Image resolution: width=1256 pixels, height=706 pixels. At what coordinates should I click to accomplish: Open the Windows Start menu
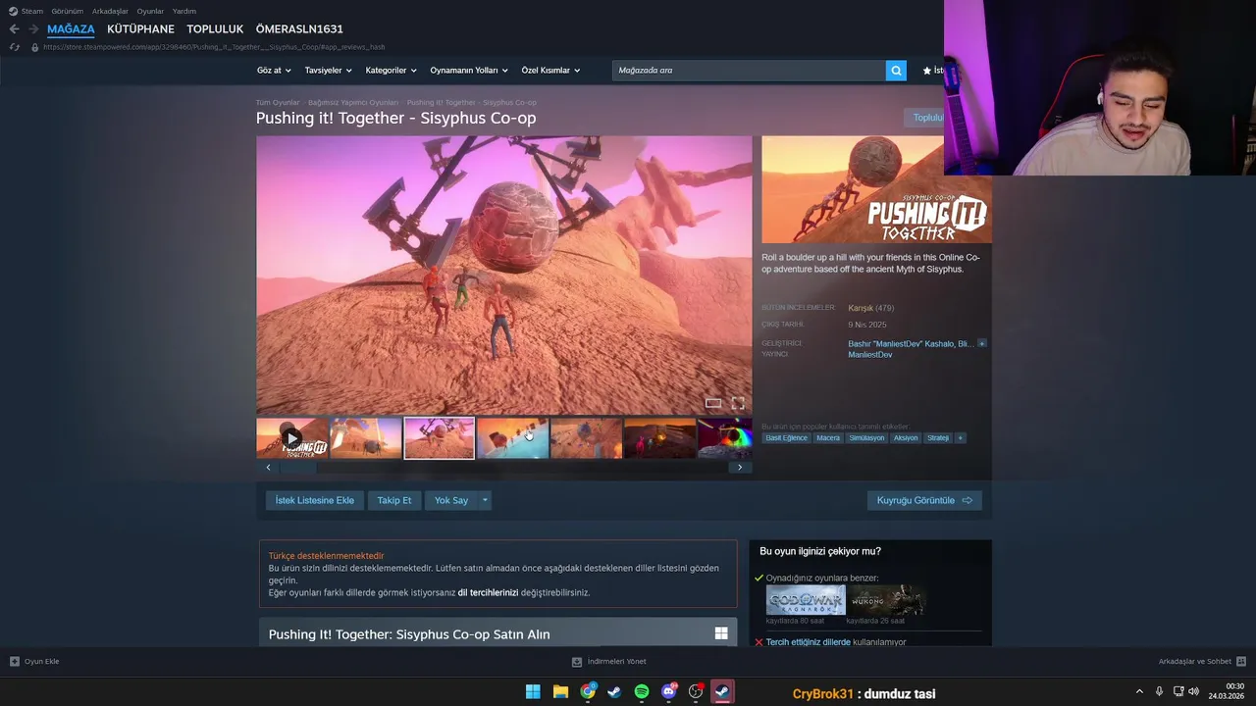pos(533,692)
